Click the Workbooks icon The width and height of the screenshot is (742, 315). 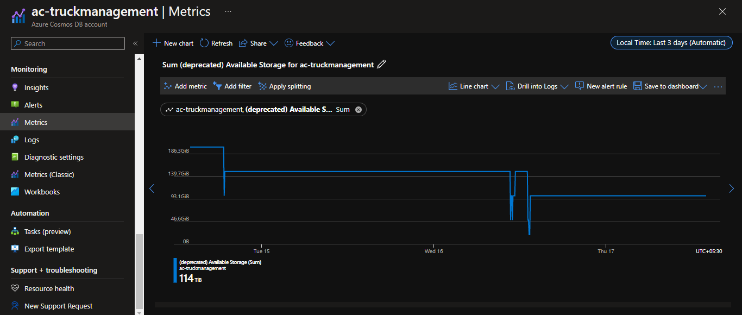click(15, 192)
